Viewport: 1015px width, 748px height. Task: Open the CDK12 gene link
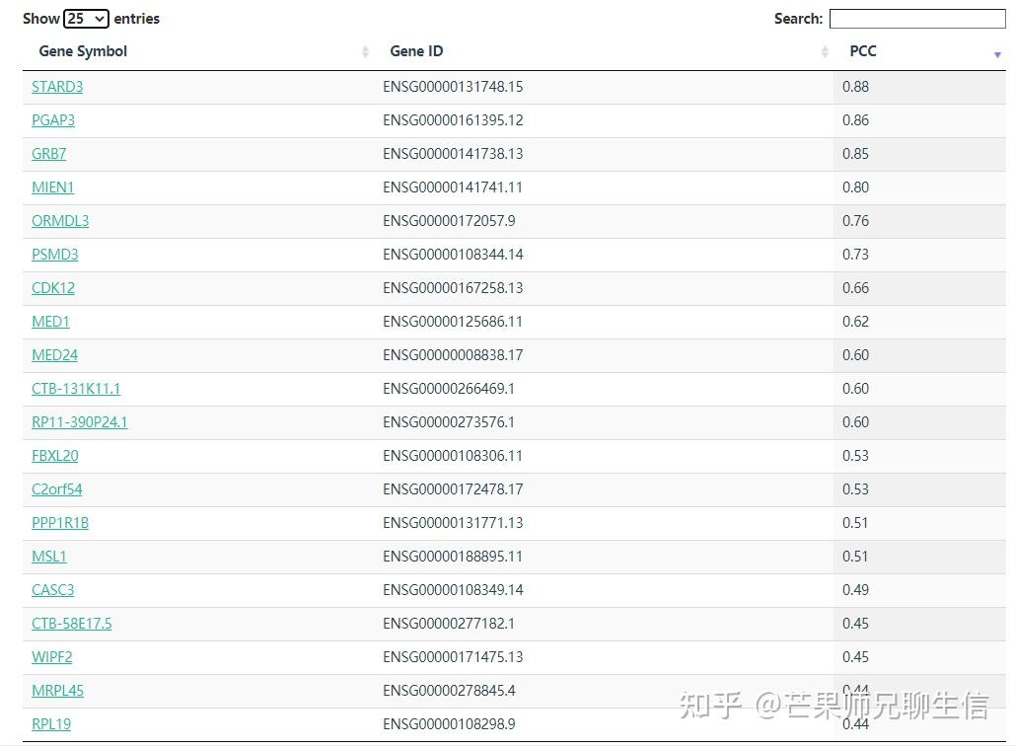(x=53, y=288)
